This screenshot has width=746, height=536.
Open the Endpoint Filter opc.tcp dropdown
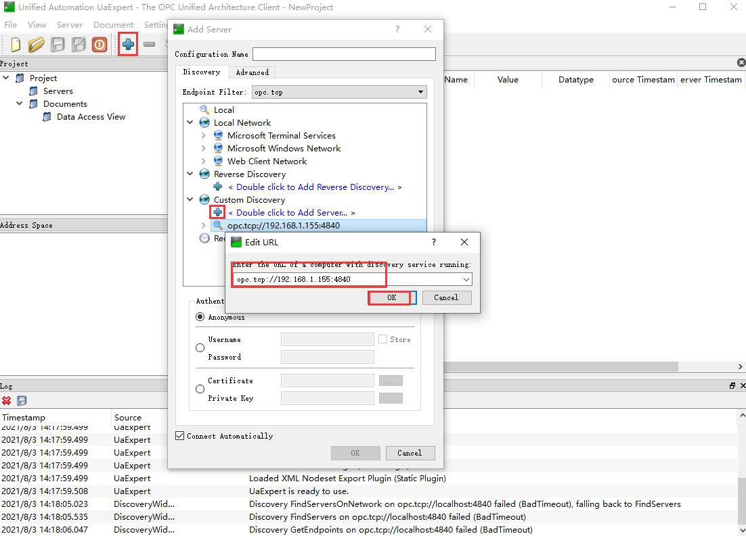coord(339,92)
